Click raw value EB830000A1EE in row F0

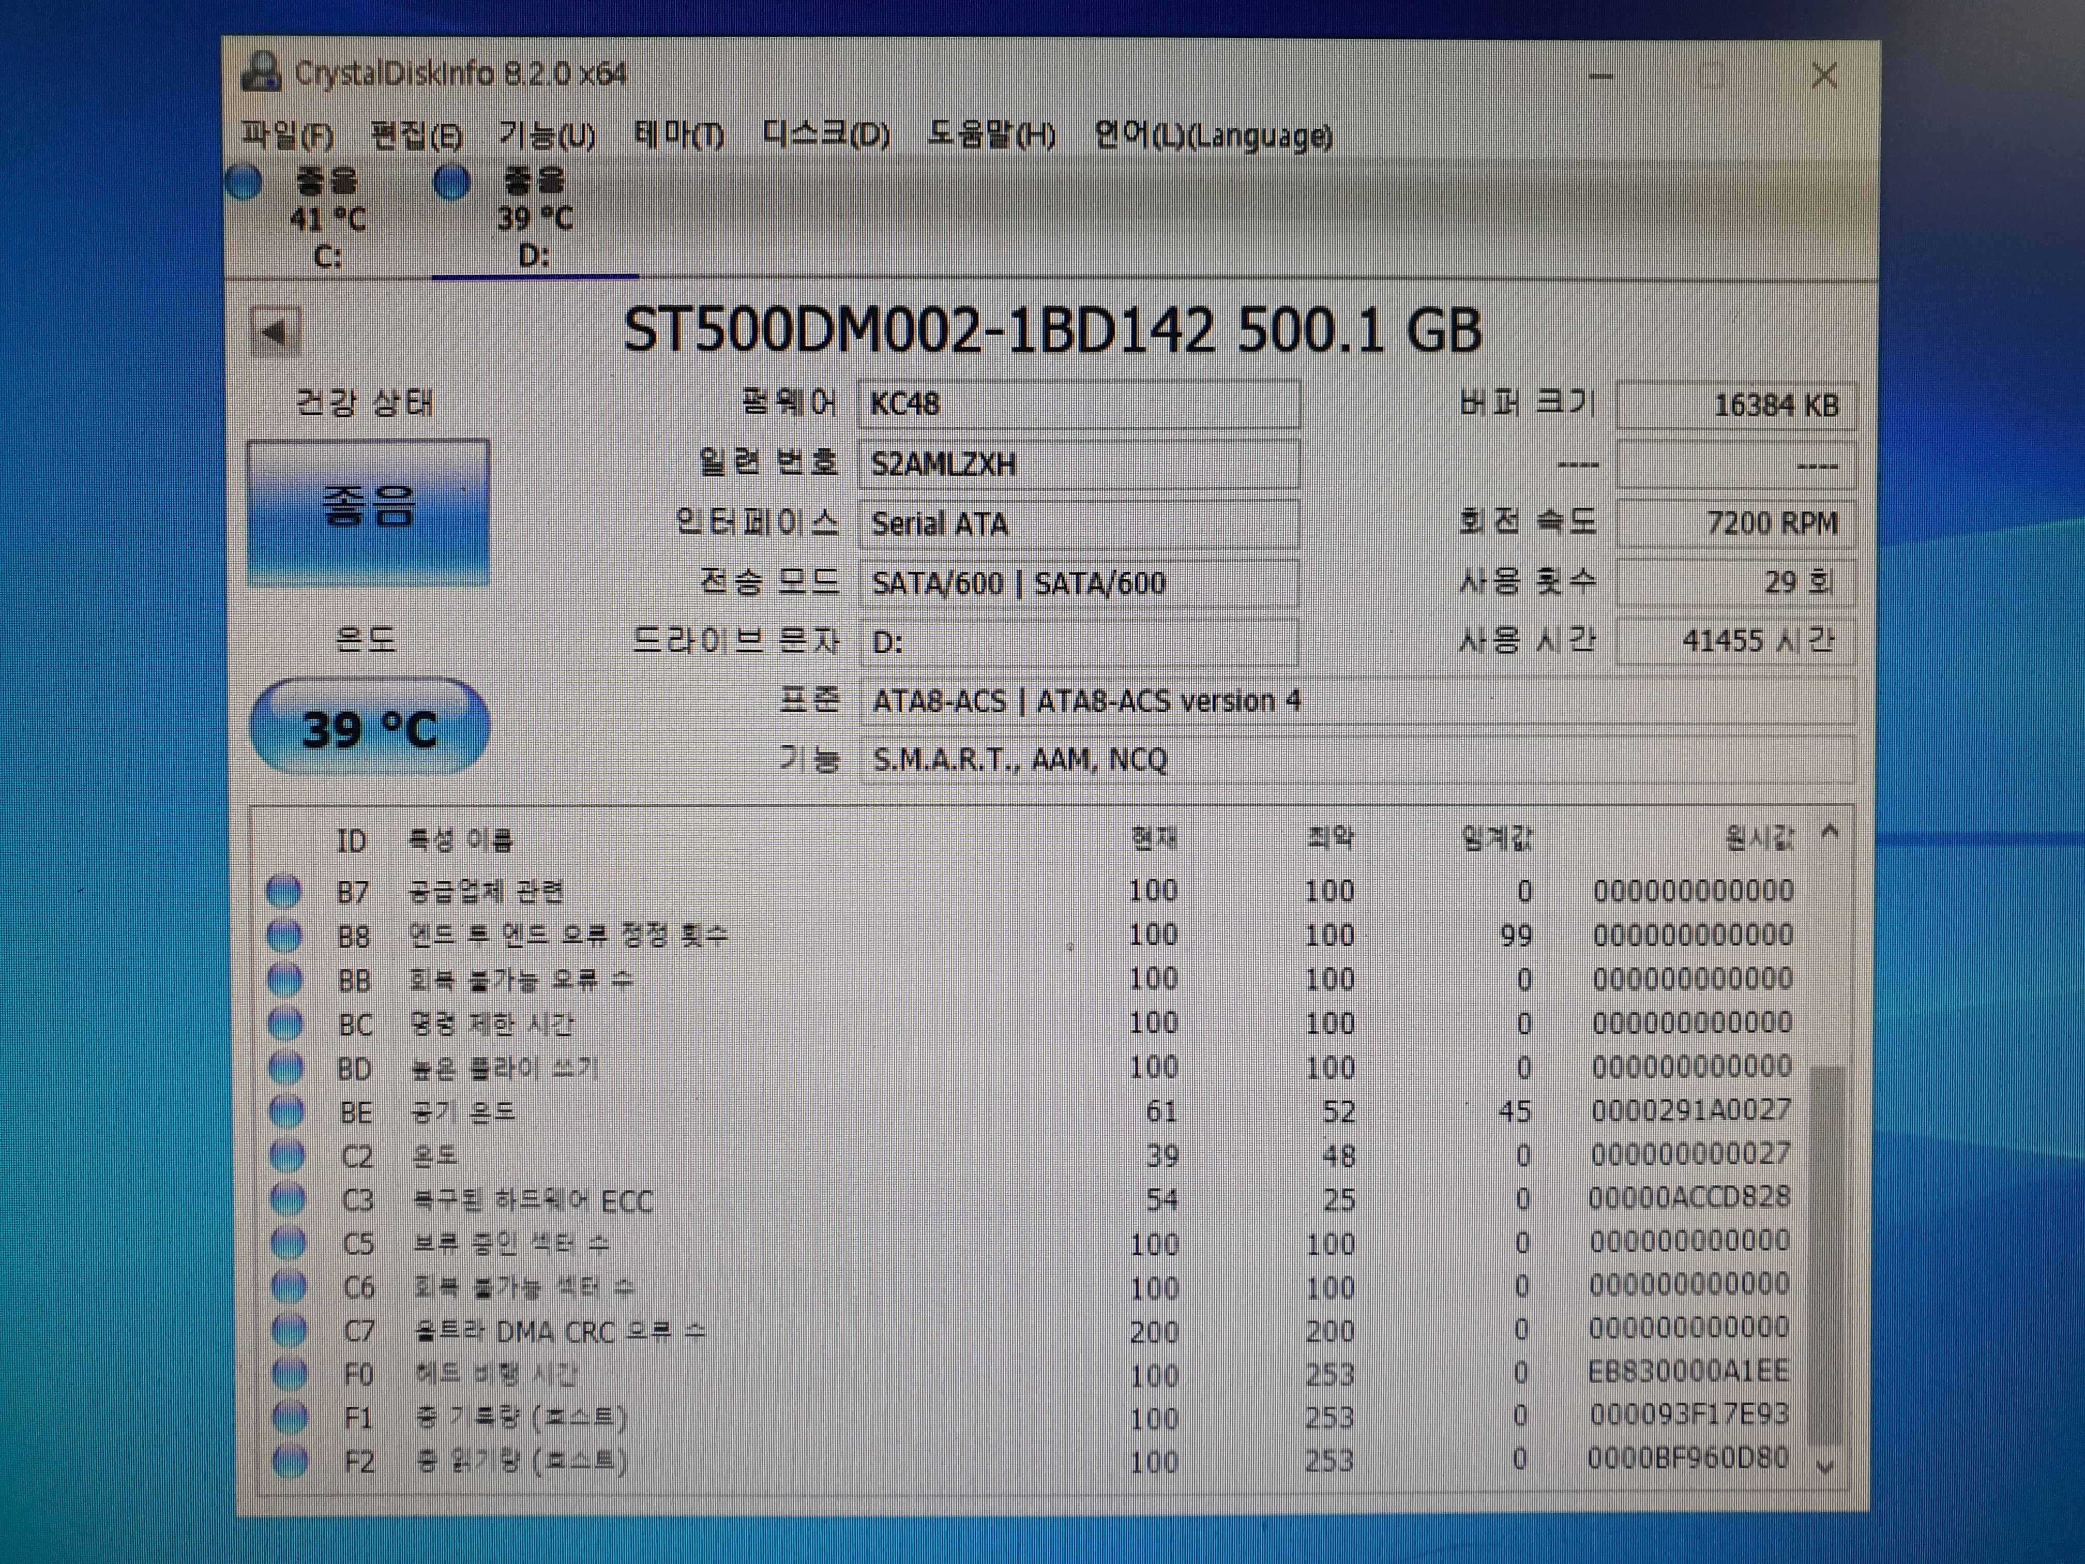click(1688, 1371)
